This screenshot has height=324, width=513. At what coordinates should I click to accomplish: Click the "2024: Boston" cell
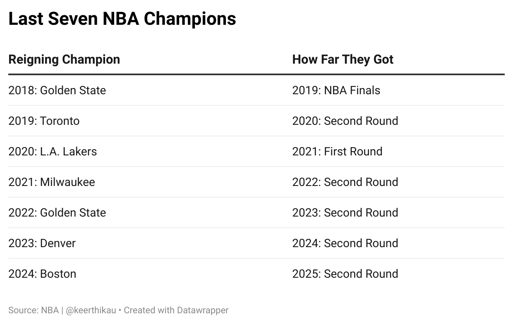[x=42, y=274]
